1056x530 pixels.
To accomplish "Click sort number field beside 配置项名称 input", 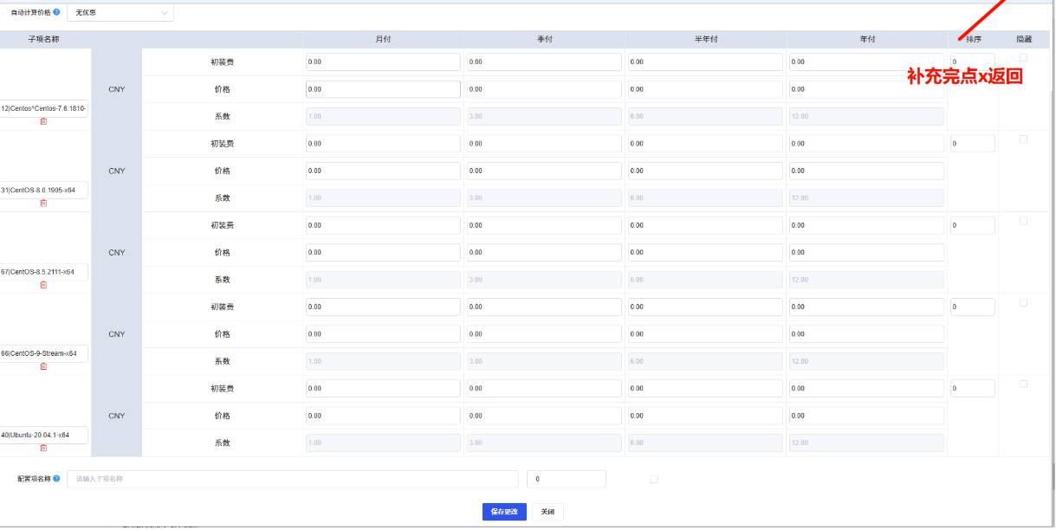I will pos(566,479).
